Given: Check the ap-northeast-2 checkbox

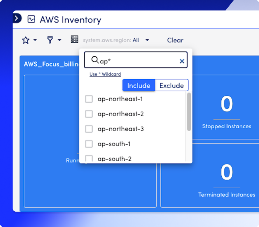Looking at the screenshot, I should [89, 114].
